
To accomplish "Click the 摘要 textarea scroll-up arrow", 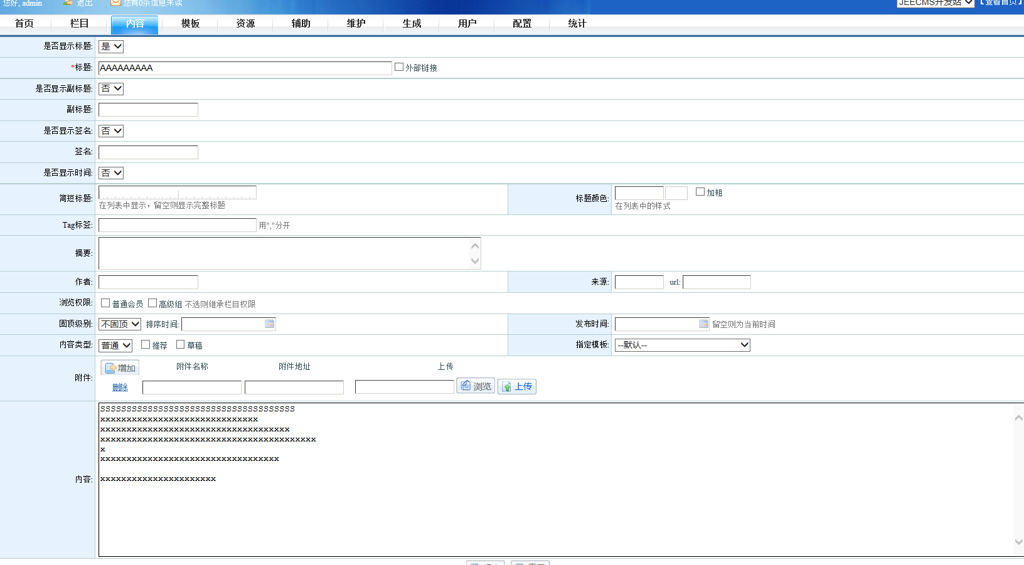I will [475, 246].
